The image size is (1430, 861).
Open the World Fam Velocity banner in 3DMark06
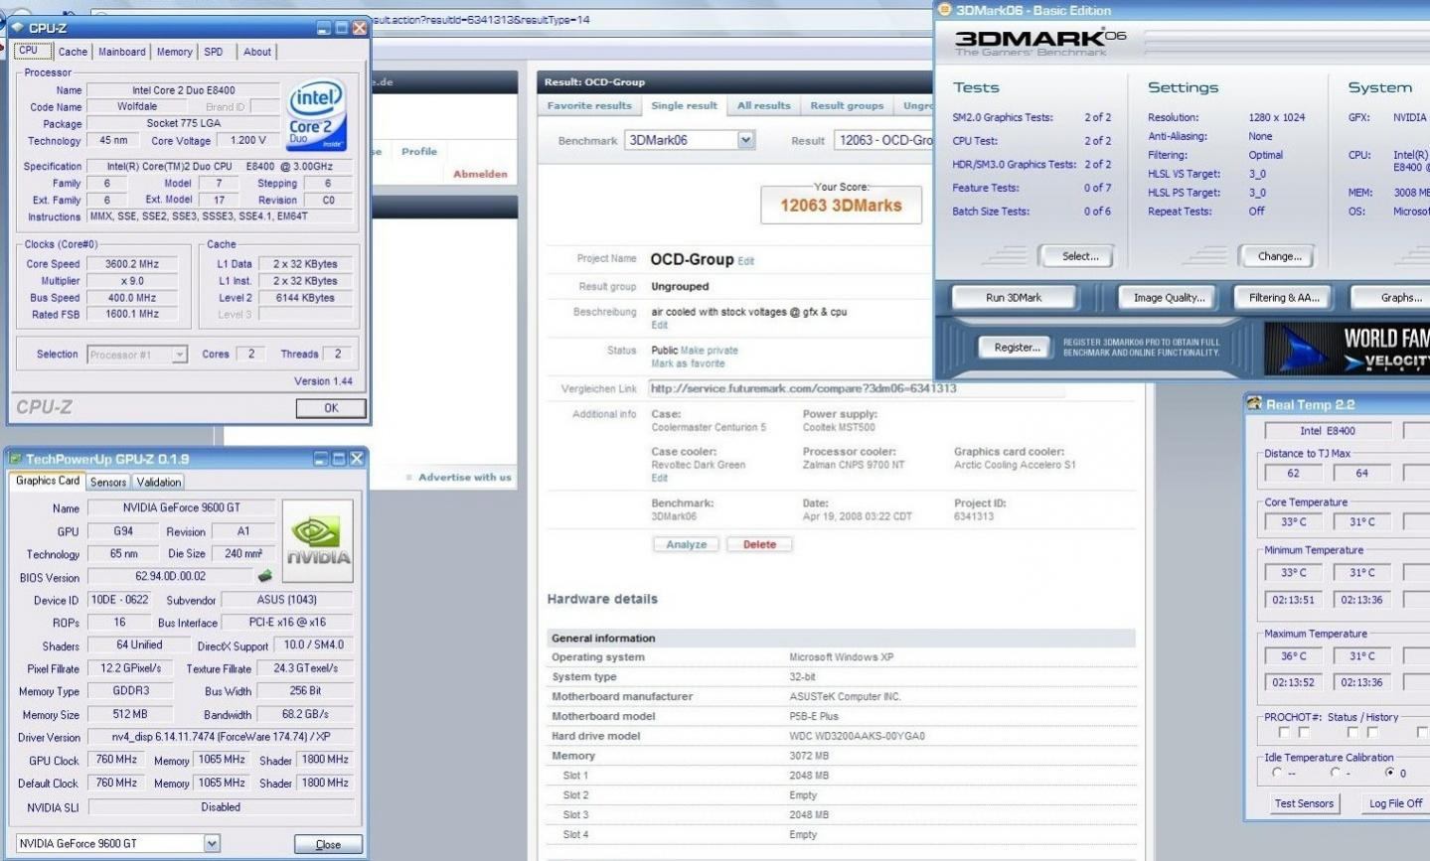click(x=1347, y=349)
